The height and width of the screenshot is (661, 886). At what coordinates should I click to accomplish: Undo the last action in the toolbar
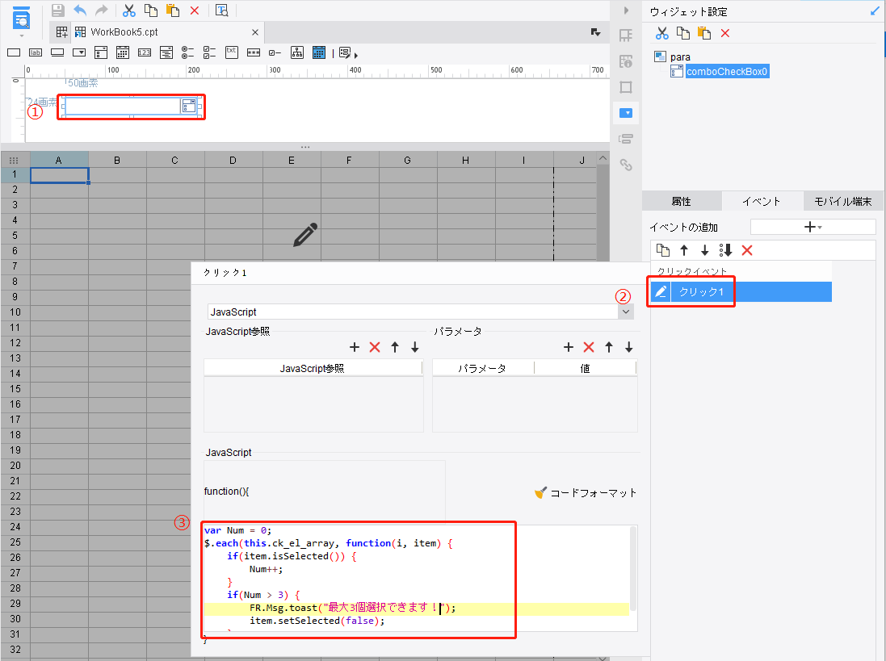pos(80,10)
